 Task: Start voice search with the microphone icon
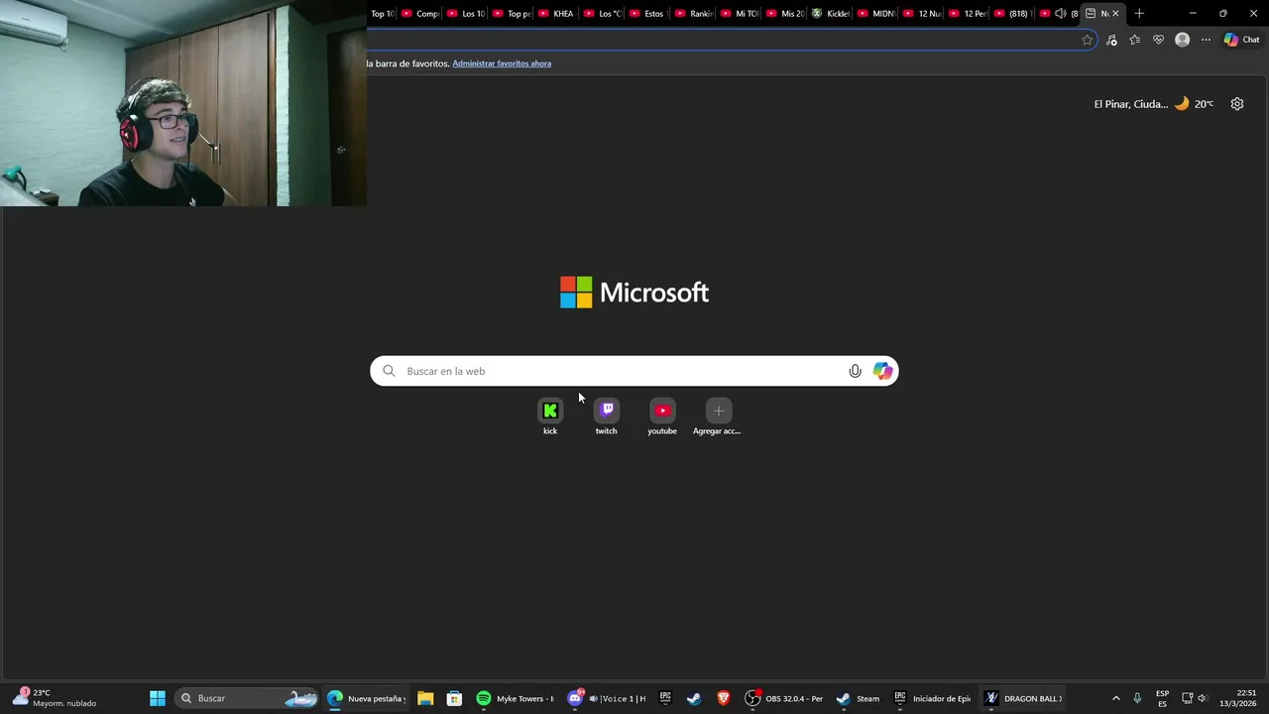855,371
